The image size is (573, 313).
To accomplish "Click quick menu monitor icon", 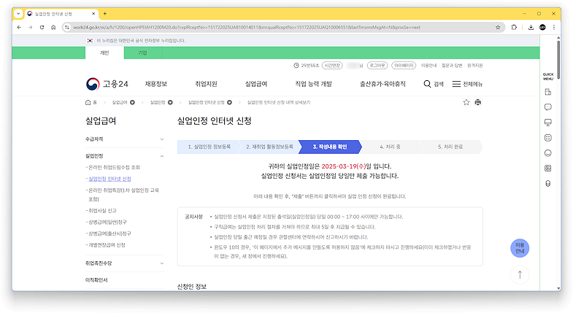I will click(547, 123).
